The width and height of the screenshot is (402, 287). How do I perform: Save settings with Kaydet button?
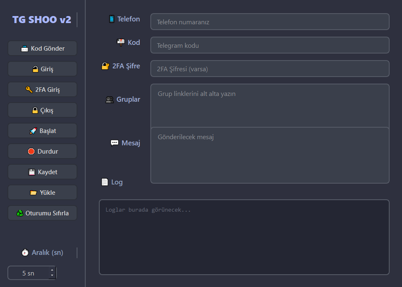pyautogui.click(x=42, y=172)
